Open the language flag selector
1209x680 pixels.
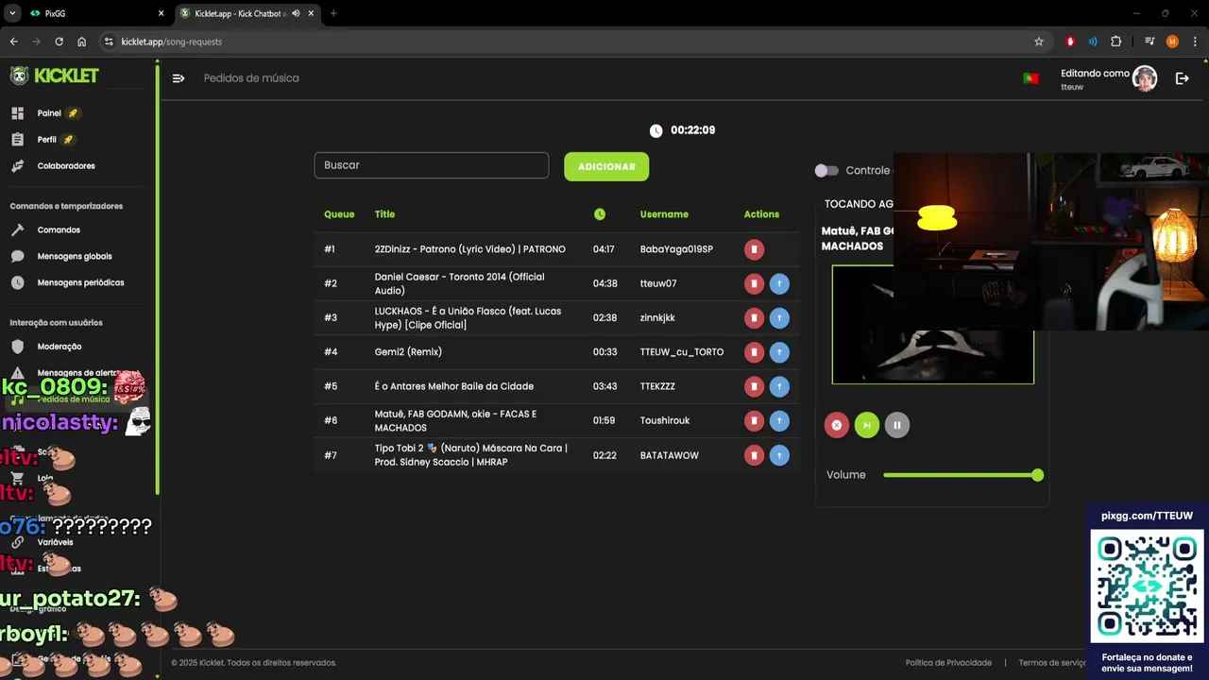click(1030, 78)
